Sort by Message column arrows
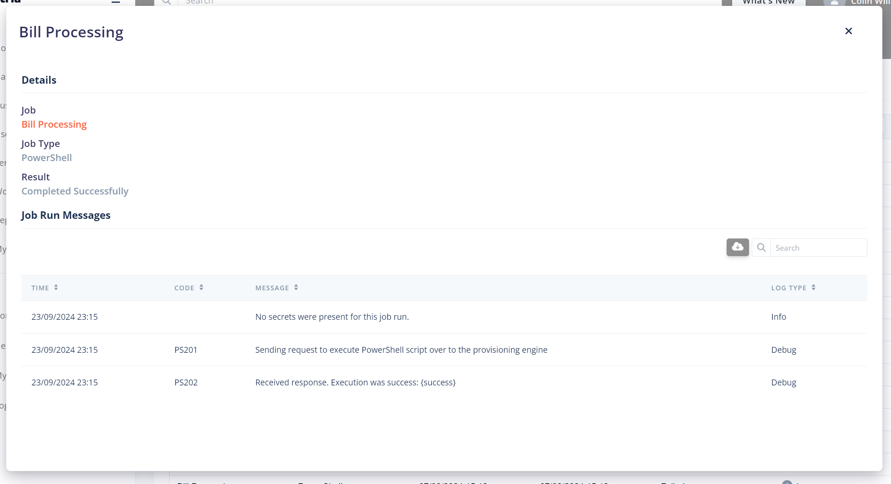The width and height of the screenshot is (891, 484). 296,288
